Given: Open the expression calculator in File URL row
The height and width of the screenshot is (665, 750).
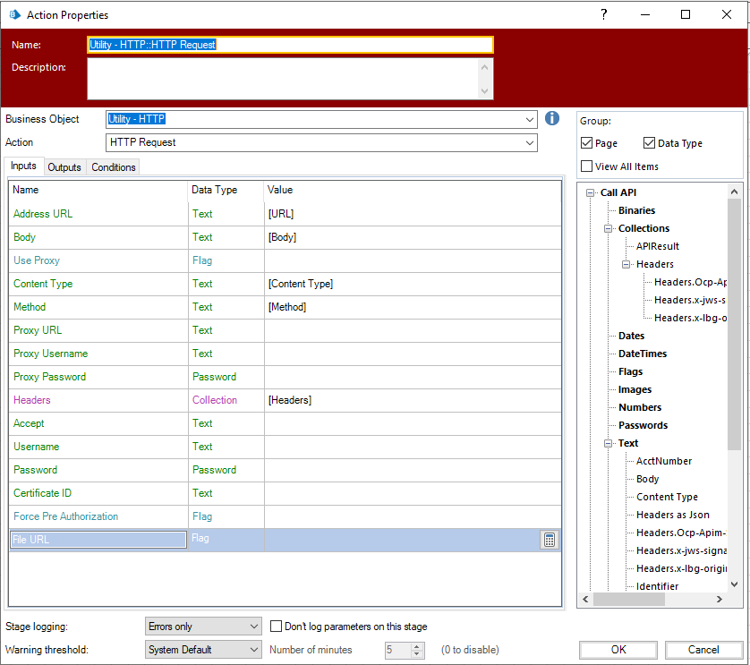Looking at the screenshot, I should [x=550, y=540].
